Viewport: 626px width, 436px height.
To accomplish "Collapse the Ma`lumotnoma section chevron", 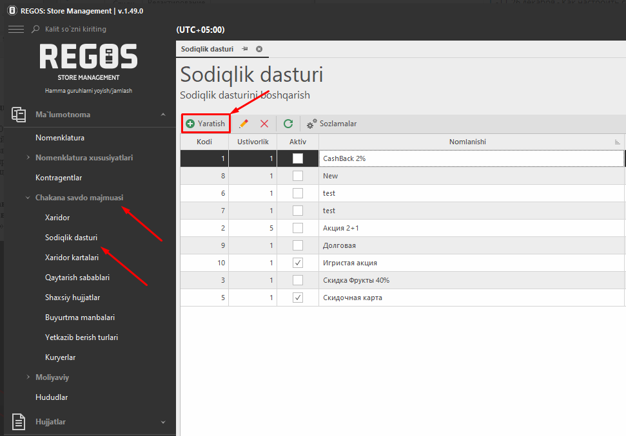I will 163,115.
